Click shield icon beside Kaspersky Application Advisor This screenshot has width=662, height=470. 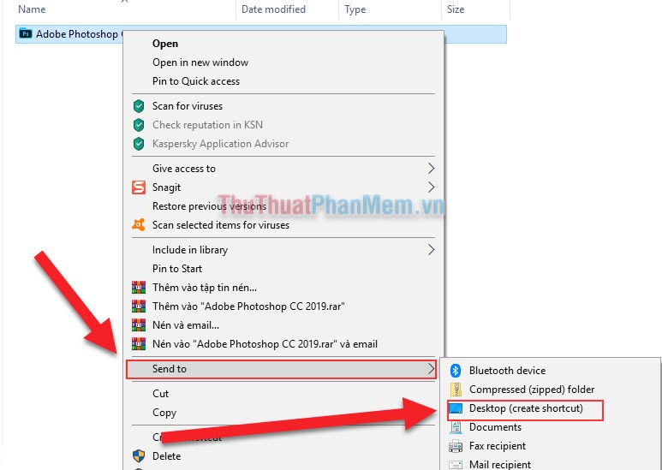(x=139, y=144)
